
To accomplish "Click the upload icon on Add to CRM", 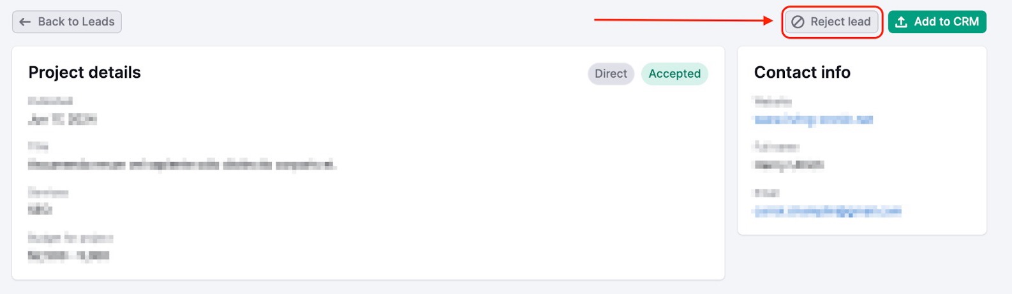I will click(901, 22).
